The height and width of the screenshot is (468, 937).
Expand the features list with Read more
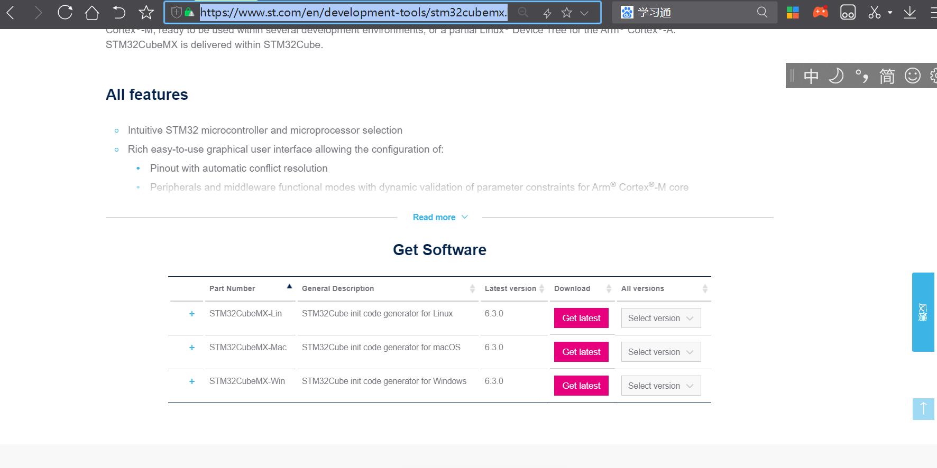(x=440, y=217)
